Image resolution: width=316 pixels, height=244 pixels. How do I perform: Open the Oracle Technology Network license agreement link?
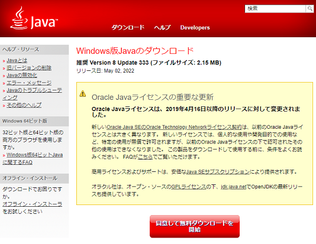click(x=174, y=127)
